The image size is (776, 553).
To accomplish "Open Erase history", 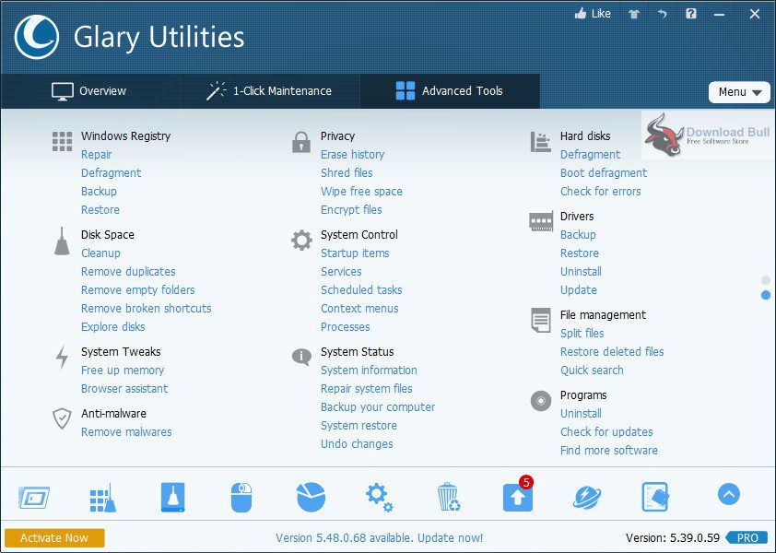I will coord(352,155).
